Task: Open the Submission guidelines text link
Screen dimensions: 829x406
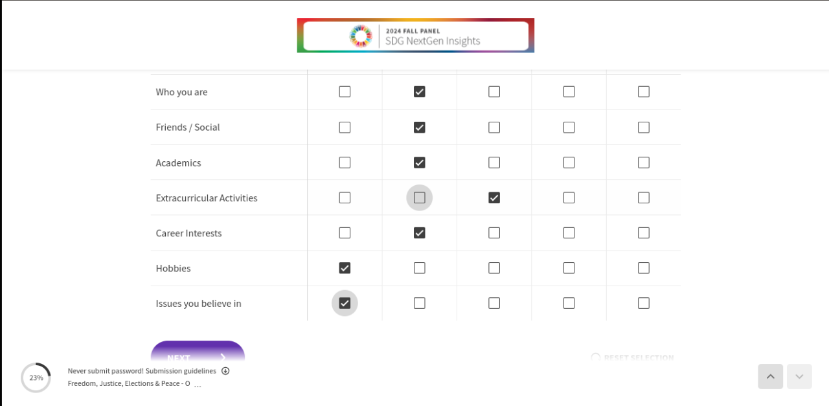Action: point(181,371)
